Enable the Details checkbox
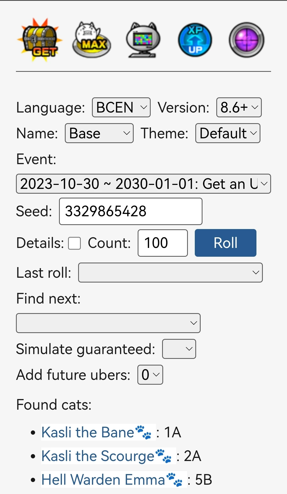This screenshot has height=494, width=287. (x=74, y=243)
